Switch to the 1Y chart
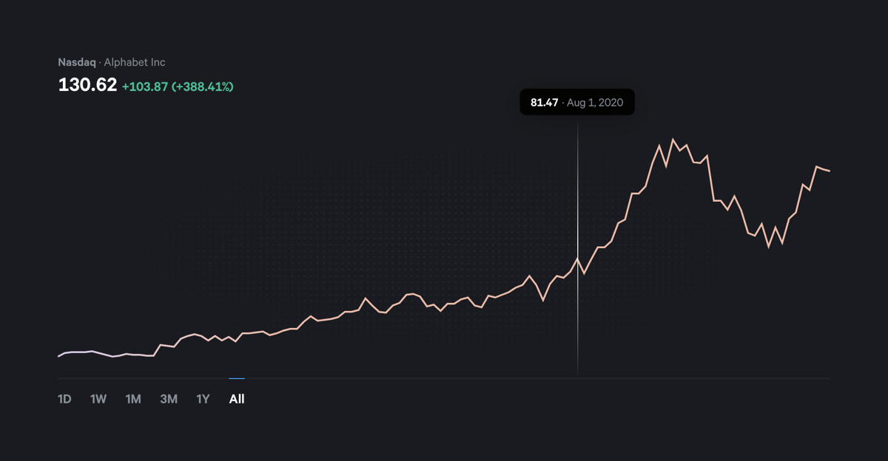This screenshot has width=888, height=461. (x=202, y=398)
